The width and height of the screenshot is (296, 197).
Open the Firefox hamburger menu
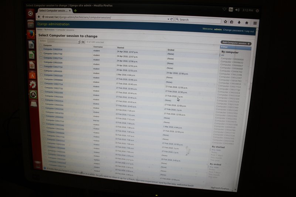coord(255,23)
